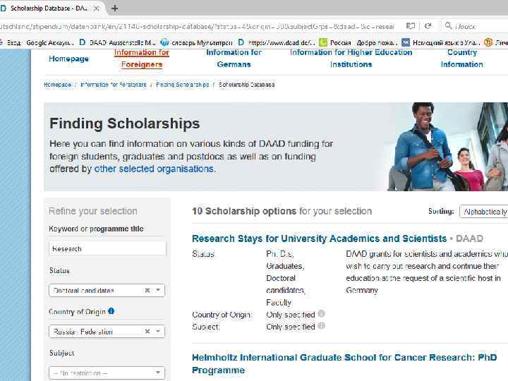Go to Information for Germans menu
This screenshot has width=508, height=381.
(234, 58)
